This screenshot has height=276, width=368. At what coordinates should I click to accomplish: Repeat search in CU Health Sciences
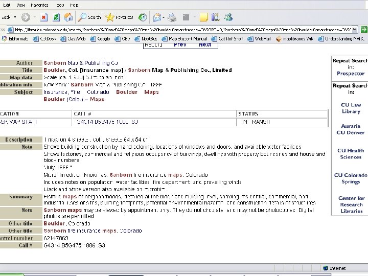[351, 154]
